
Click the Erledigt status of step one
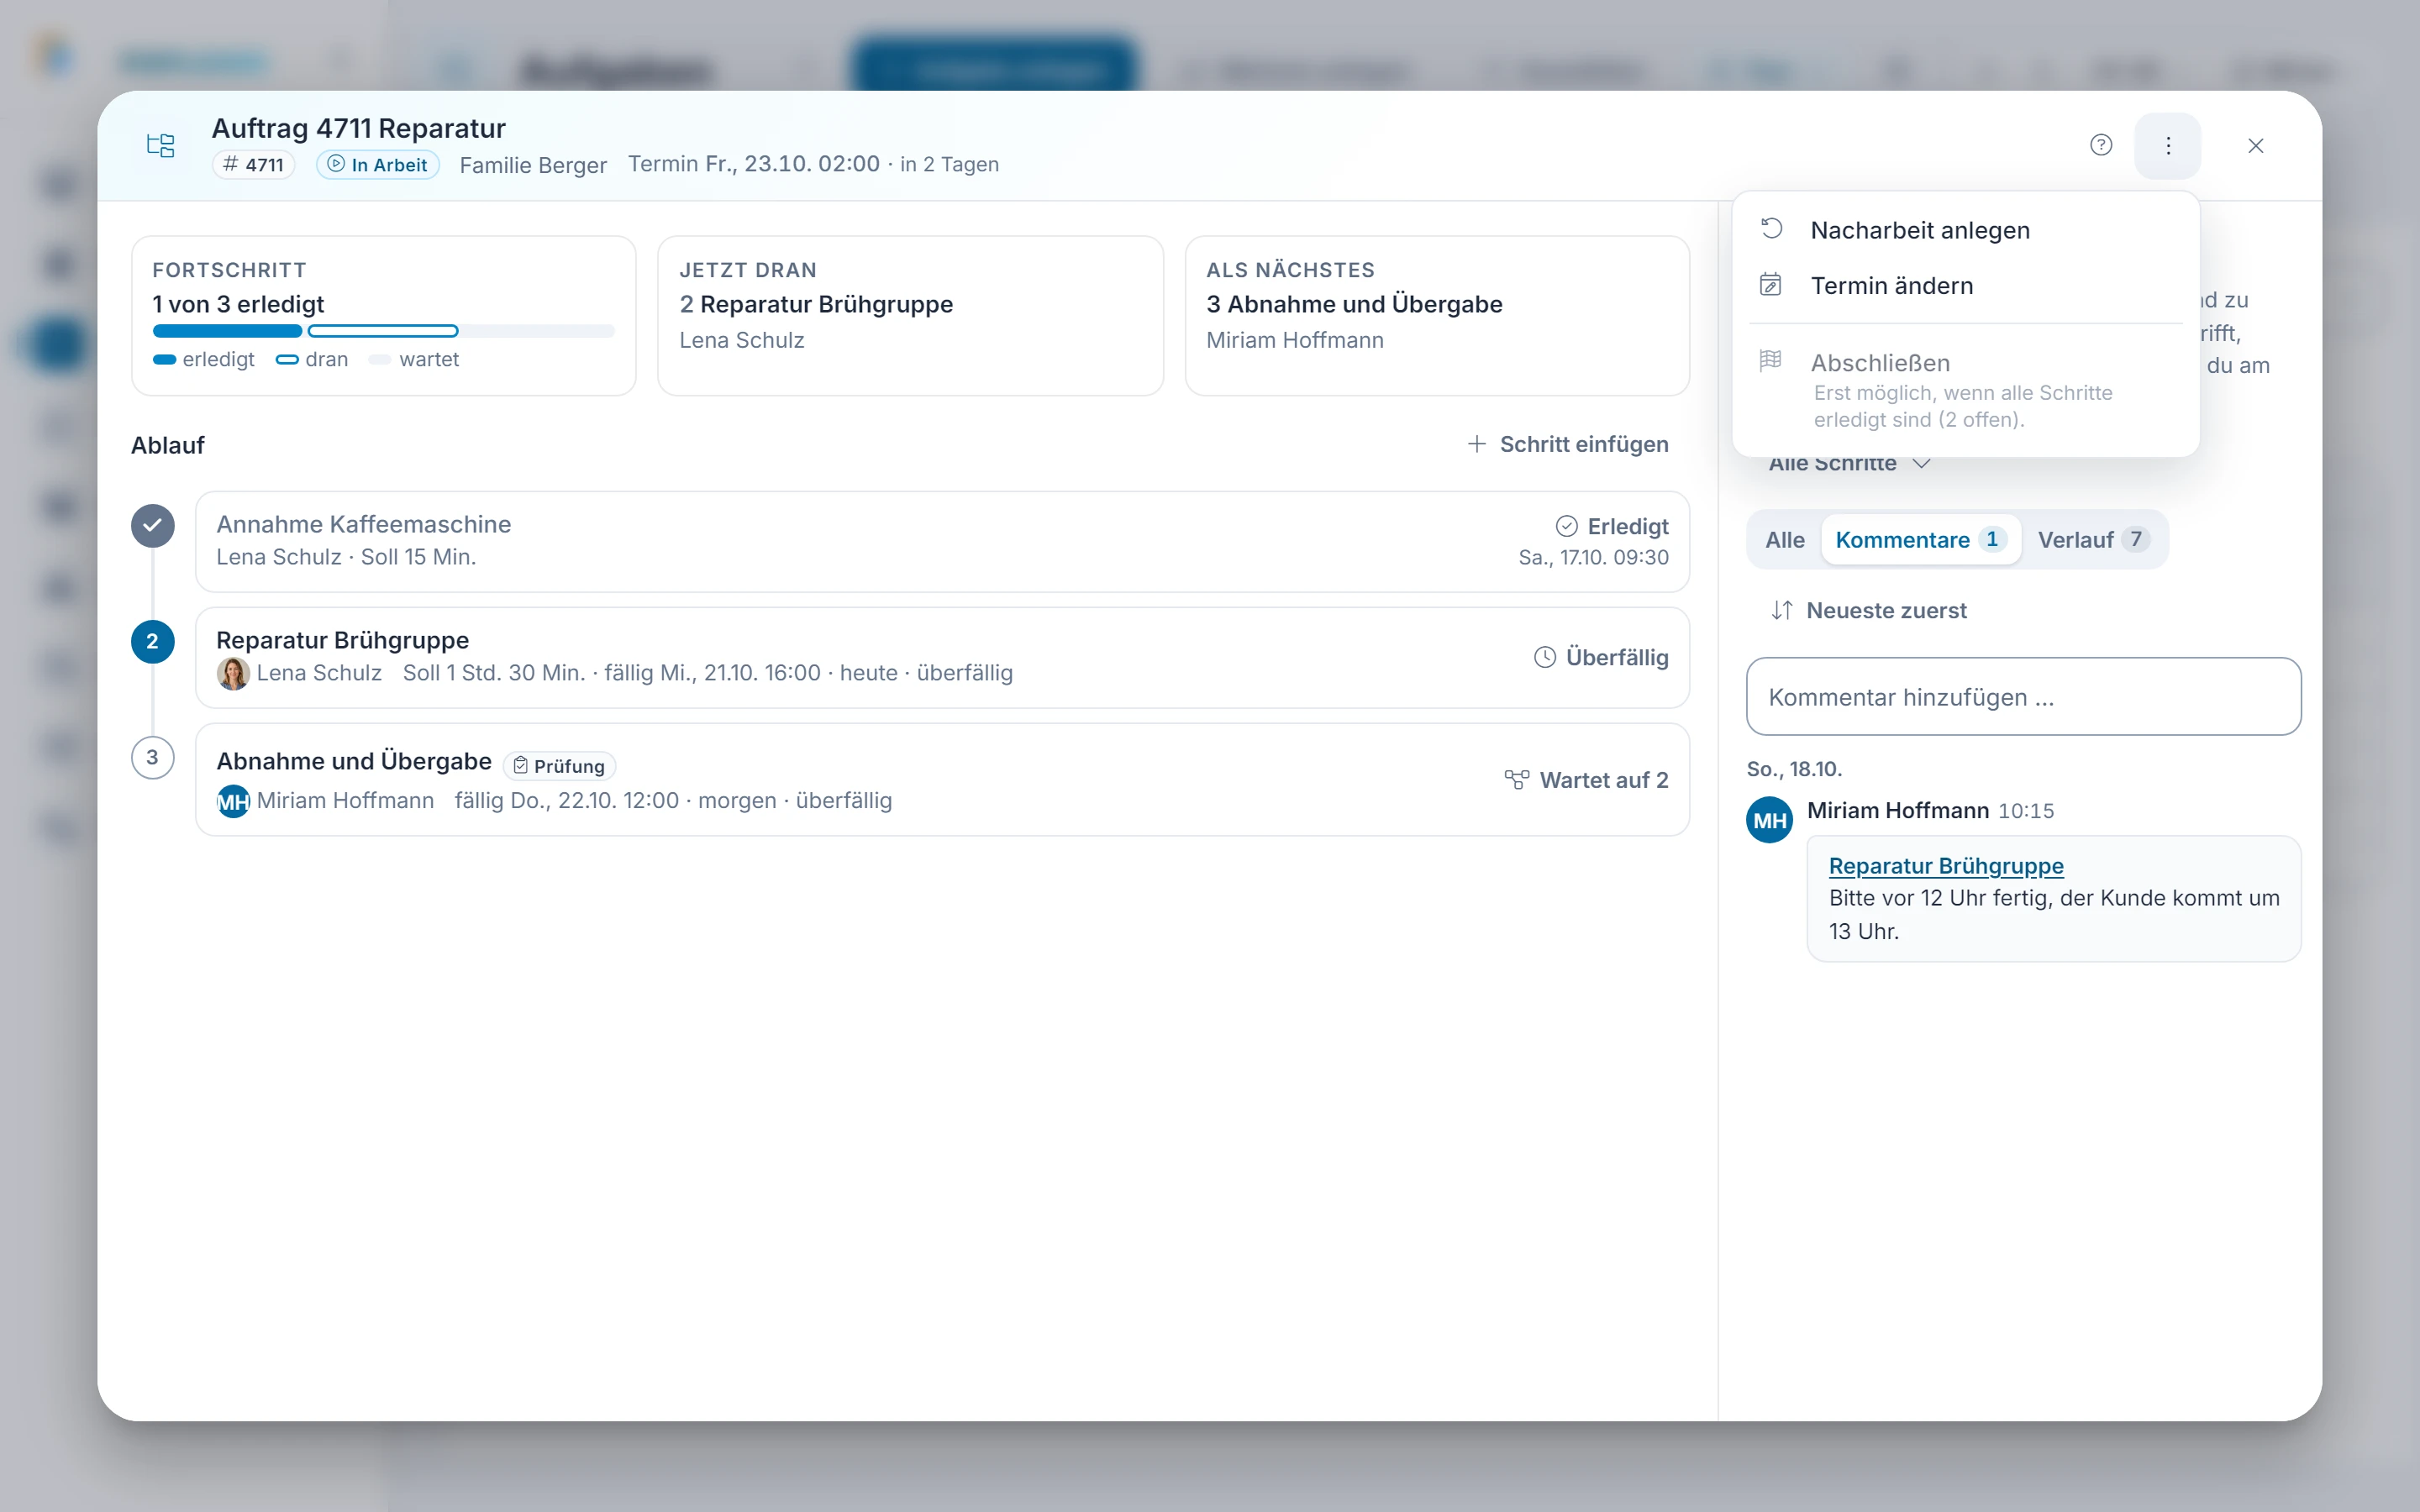[1611, 526]
